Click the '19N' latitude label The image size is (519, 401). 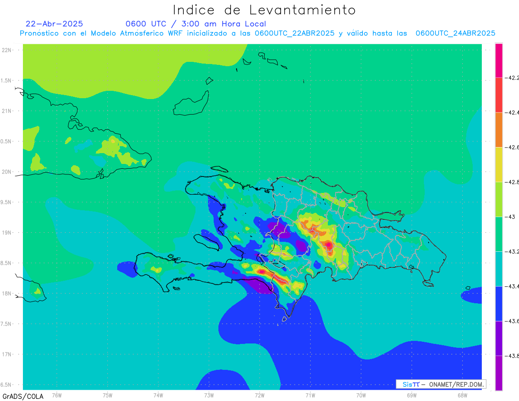click(7, 232)
